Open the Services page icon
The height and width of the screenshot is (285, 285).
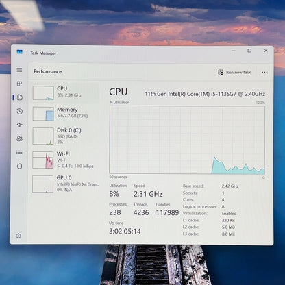click(x=20, y=166)
